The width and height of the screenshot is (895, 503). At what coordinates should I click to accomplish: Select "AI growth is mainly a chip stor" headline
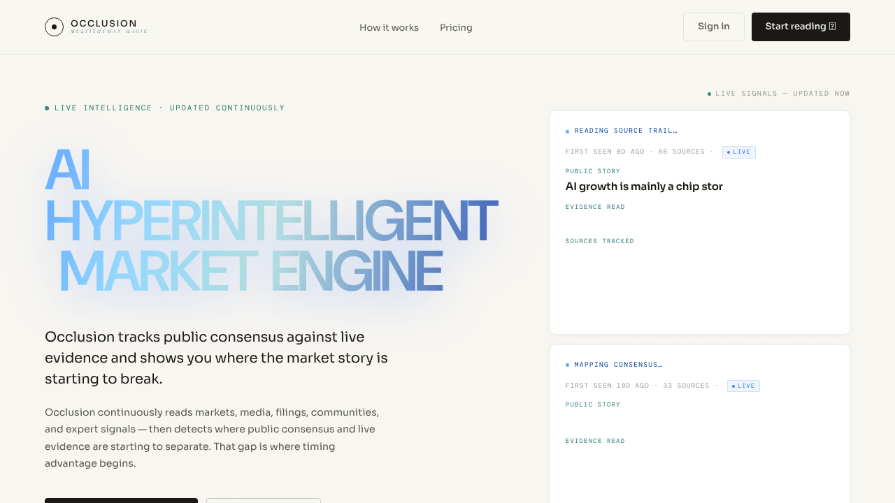tap(644, 187)
